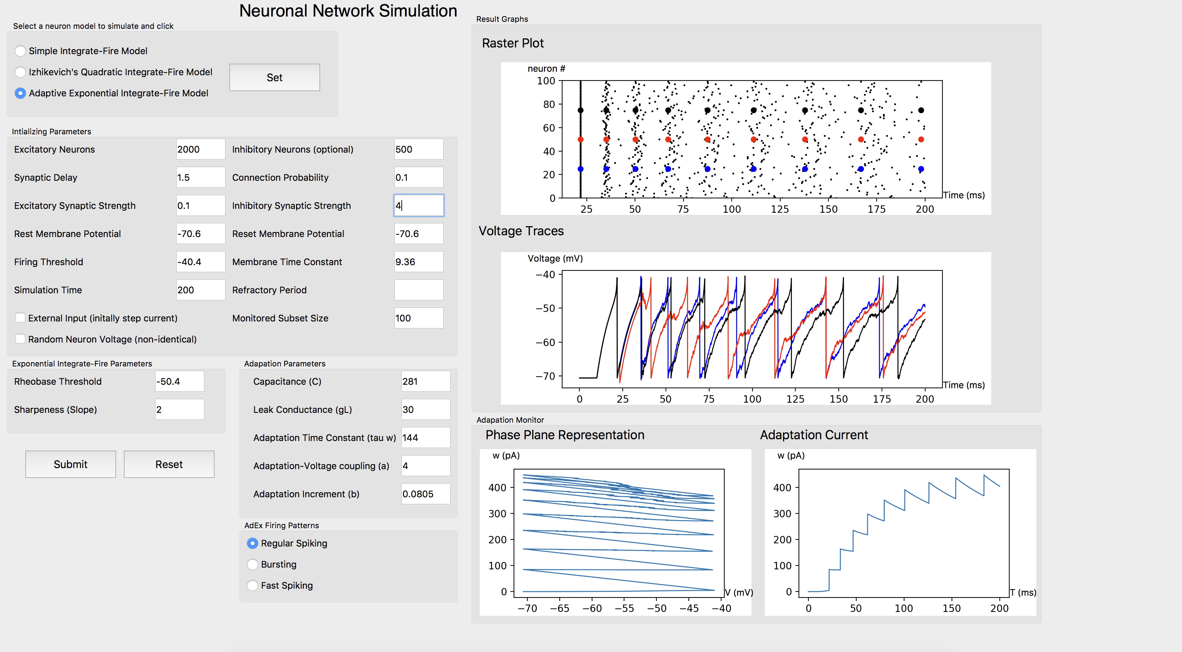Screen dimensions: 1182x652
Task: Click the 'Monitored Subset Size' label
Action: (280, 318)
